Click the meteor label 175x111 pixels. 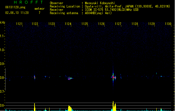40,9
